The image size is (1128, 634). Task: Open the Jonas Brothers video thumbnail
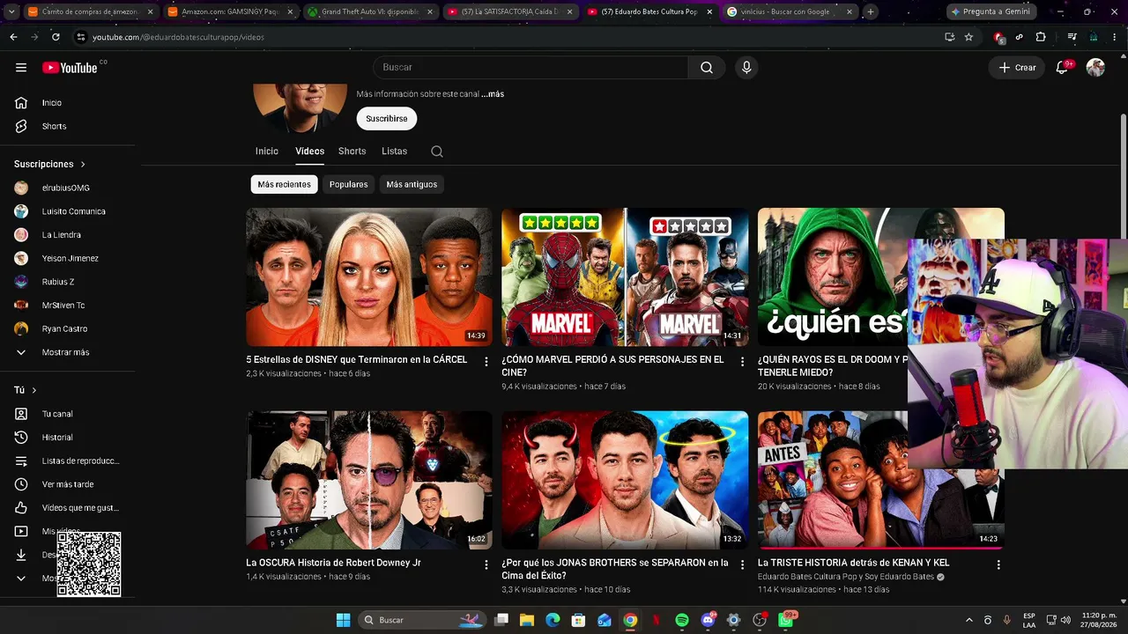[625, 480]
